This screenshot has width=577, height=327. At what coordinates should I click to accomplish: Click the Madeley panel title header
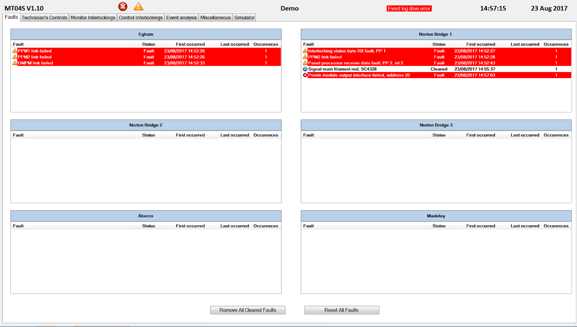click(x=436, y=216)
